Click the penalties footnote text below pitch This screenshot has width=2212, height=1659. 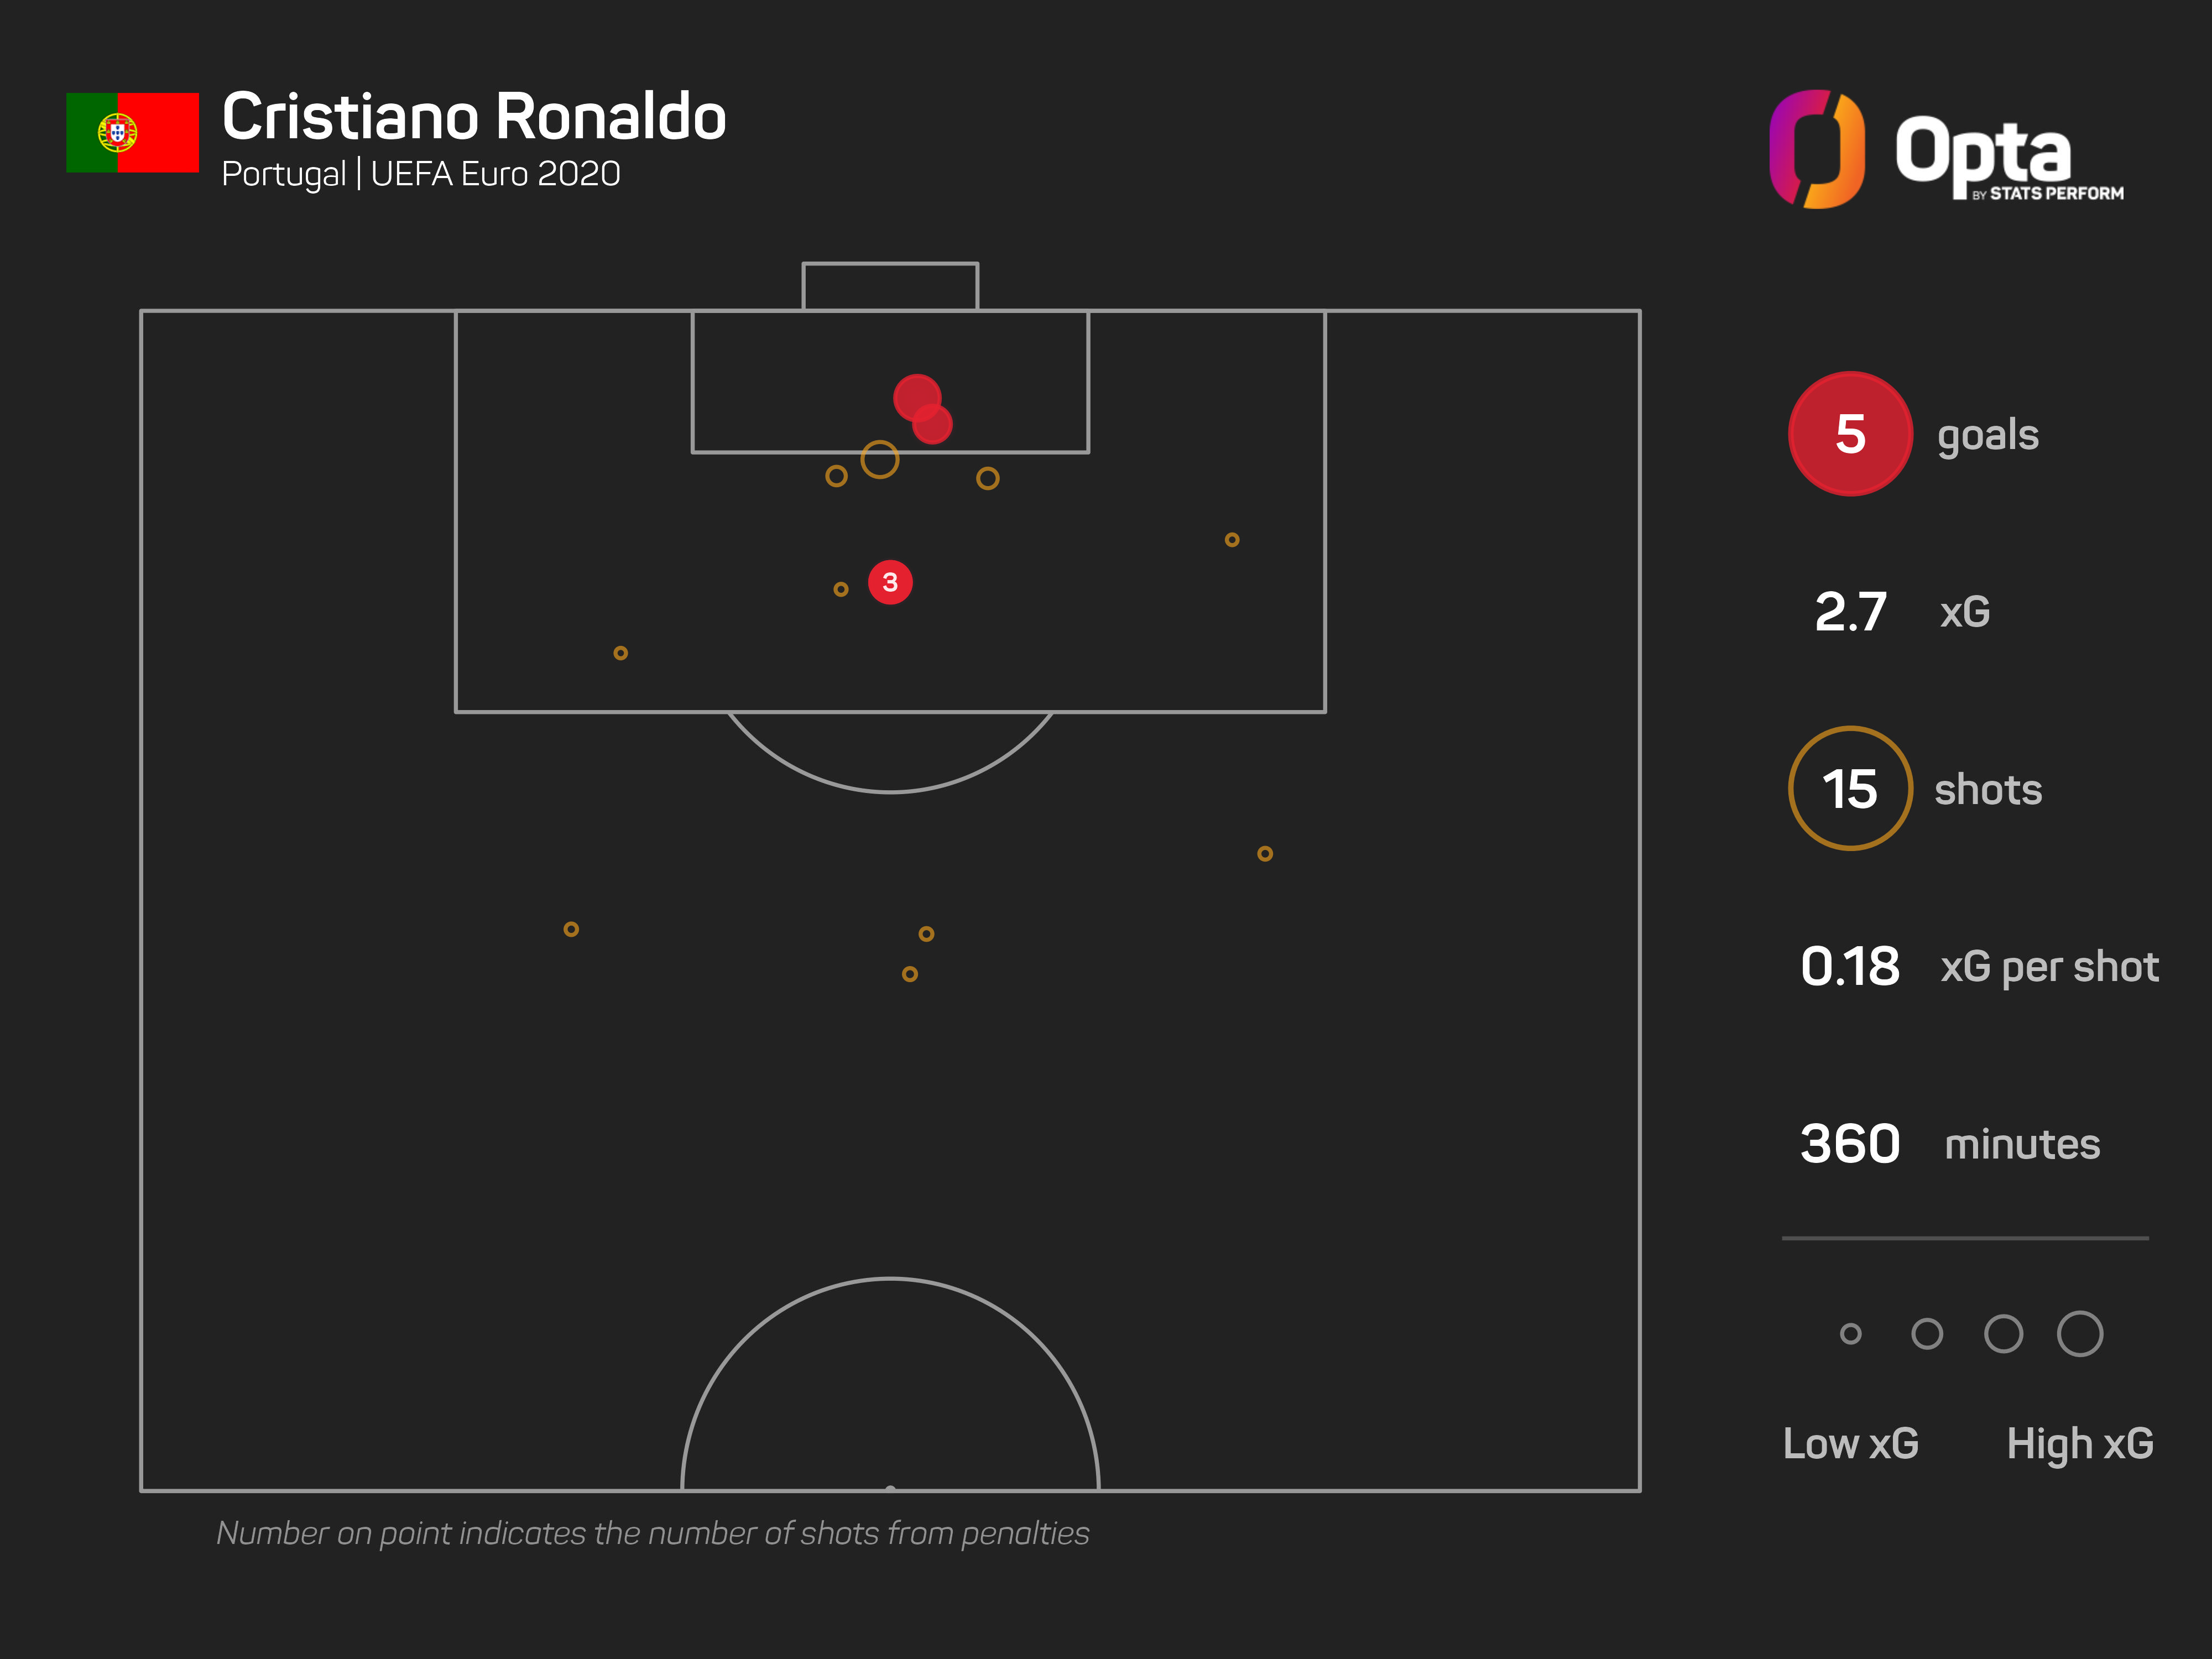point(652,1533)
